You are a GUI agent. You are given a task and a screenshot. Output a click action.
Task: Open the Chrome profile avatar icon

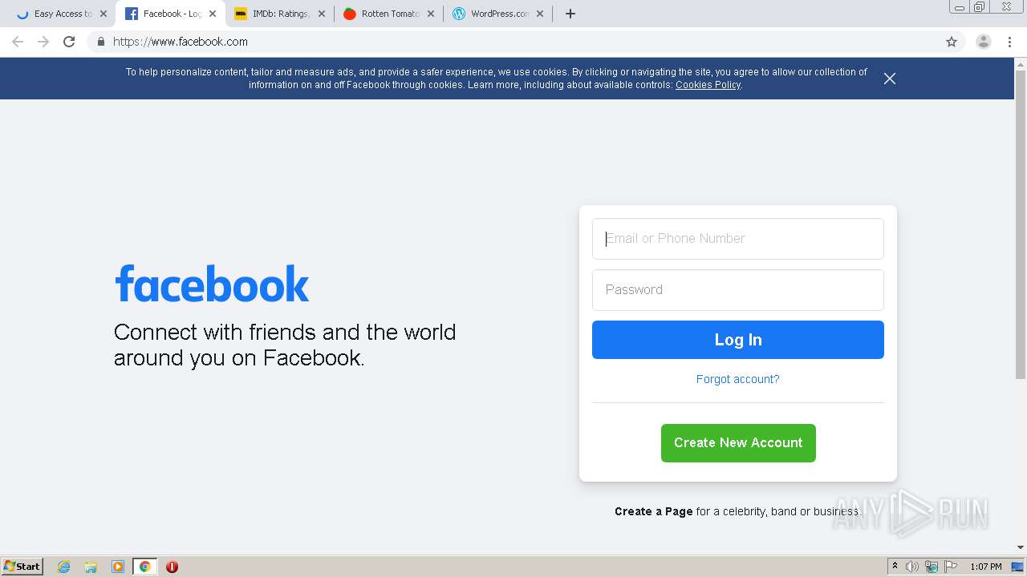tap(984, 42)
